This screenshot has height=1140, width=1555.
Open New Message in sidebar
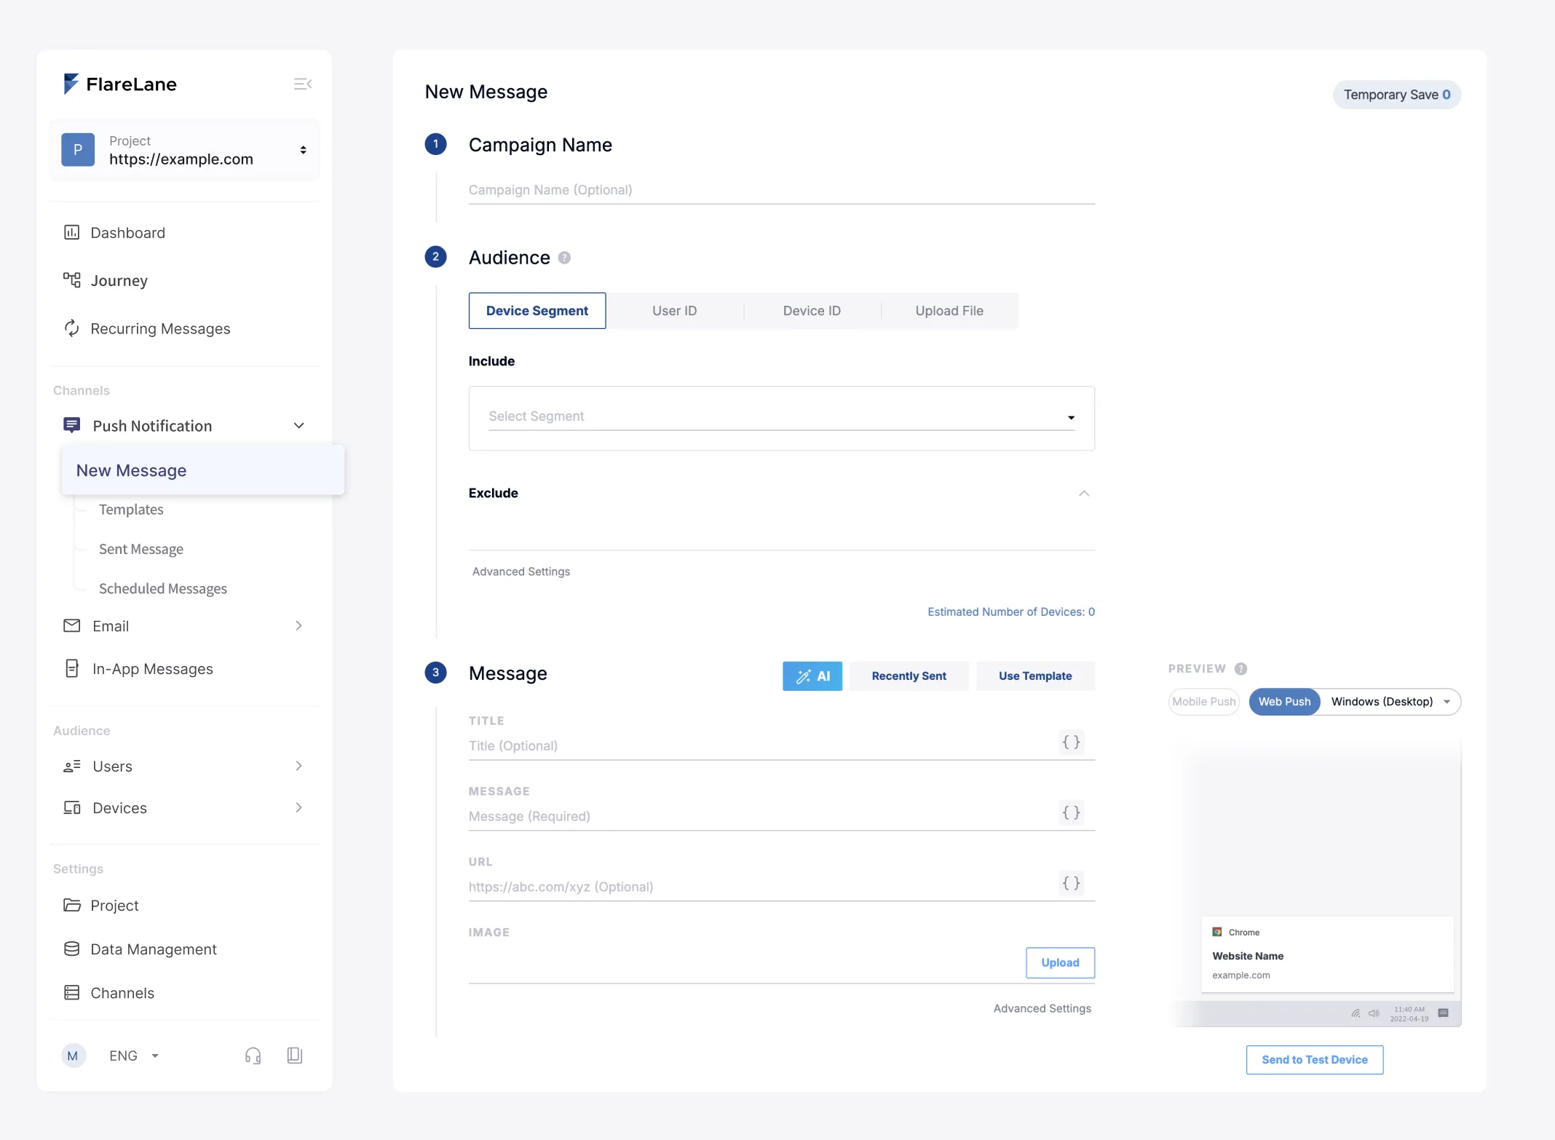[x=202, y=470]
